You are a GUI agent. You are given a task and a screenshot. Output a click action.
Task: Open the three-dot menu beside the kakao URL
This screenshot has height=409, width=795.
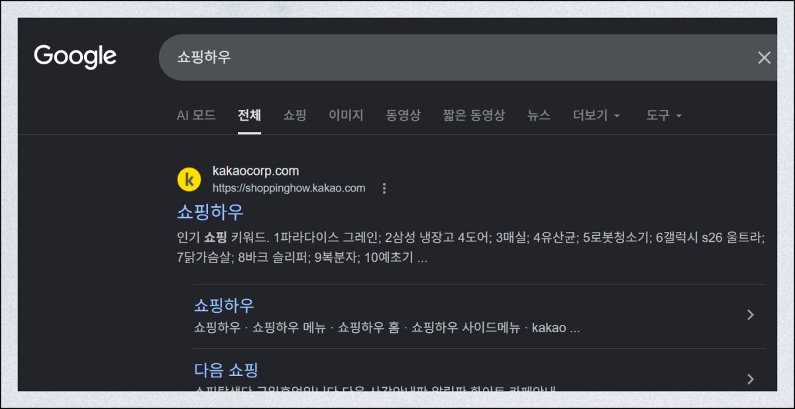[384, 188]
